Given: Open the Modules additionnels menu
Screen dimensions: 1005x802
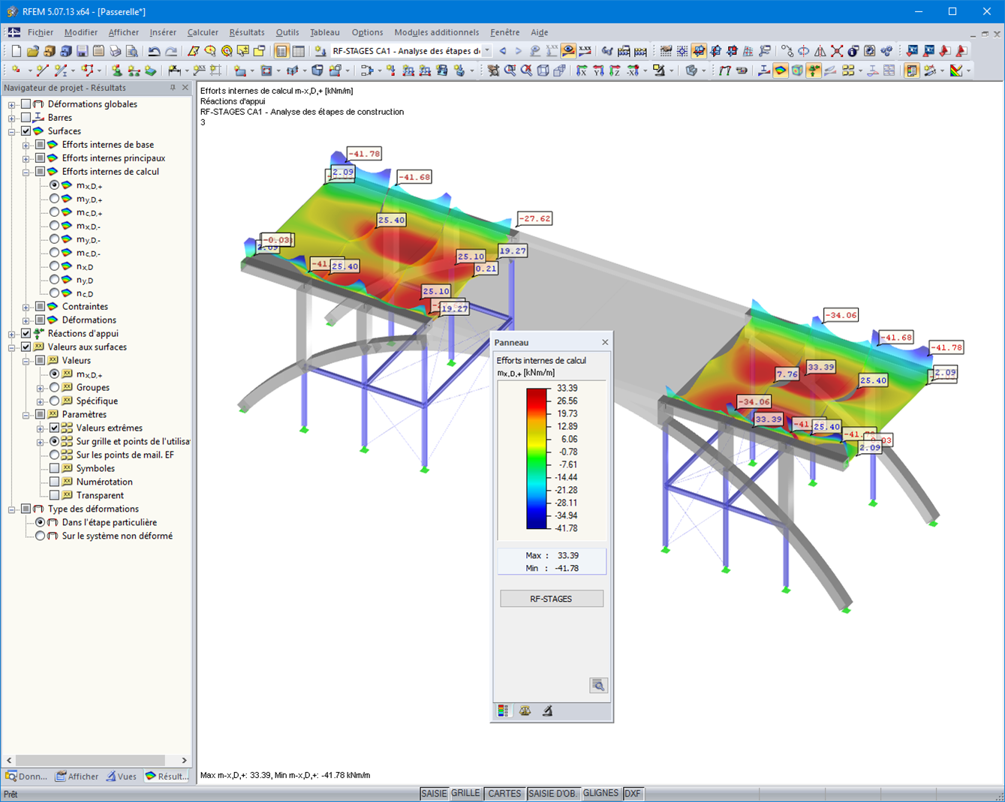Looking at the screenshot, I should pyautogui.click(x=437, y=32).
